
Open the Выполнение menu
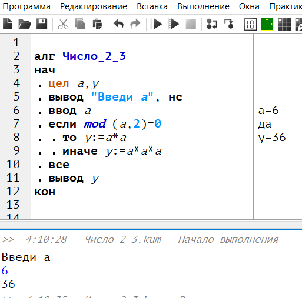203,6
